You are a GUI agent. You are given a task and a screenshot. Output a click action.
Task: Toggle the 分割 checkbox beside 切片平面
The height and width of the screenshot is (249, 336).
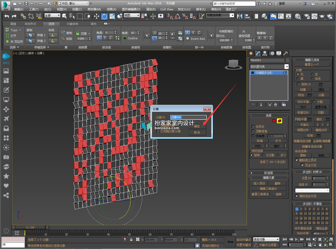tap(314, 102)
